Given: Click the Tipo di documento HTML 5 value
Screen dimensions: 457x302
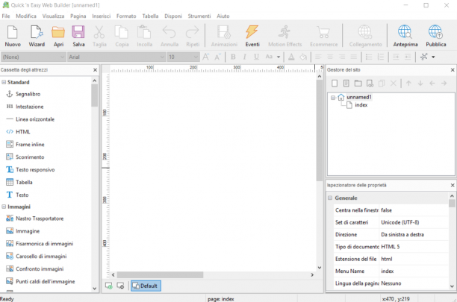Looking at the screenshot, I should 414,247.
